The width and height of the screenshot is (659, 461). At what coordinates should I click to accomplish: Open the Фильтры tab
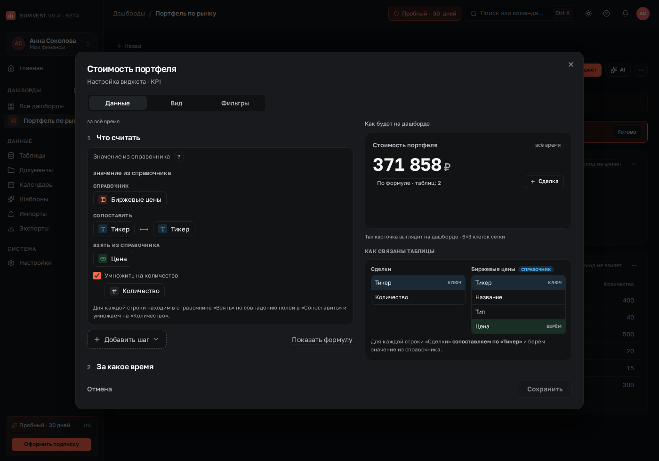[235, 103]
